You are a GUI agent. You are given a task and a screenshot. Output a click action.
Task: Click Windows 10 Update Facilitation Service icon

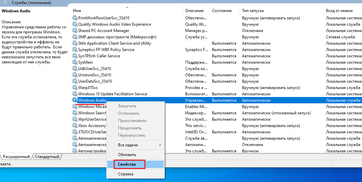pos(75,94)
